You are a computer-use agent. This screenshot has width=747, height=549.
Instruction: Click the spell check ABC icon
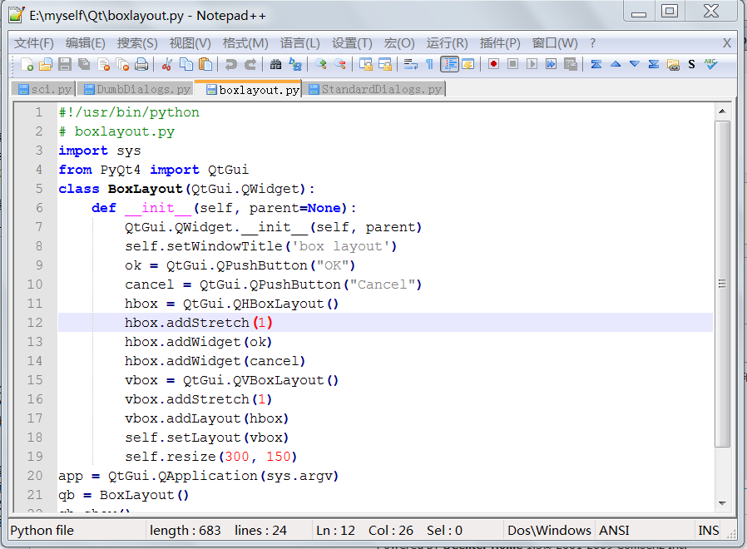pyautogui.click(x=711, y=64)
